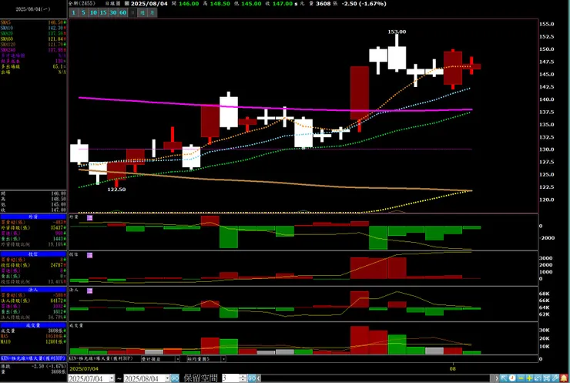Switch to the 5-minute timeframe button

tap(83, 13)
